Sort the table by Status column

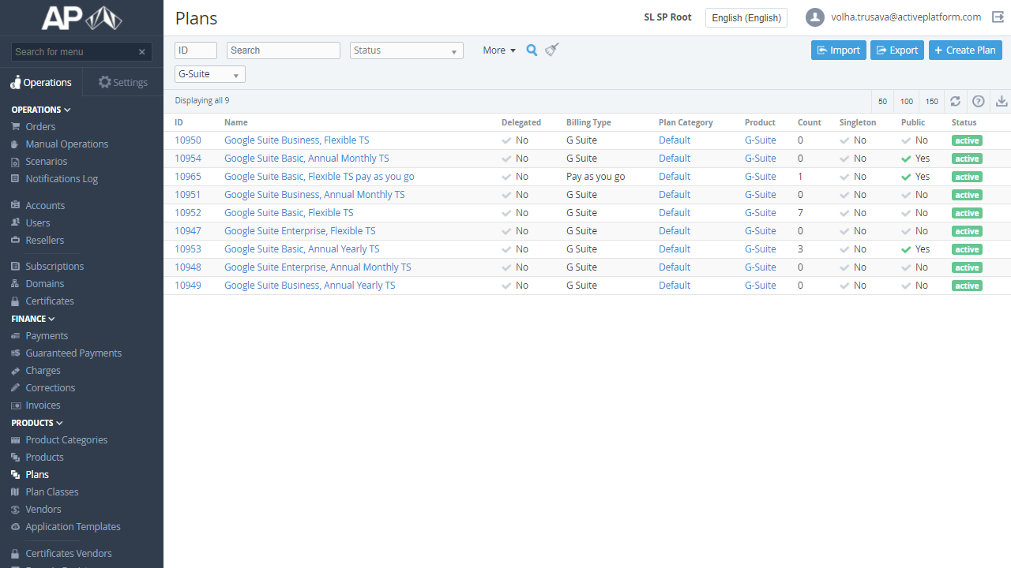tap(964, 122)
